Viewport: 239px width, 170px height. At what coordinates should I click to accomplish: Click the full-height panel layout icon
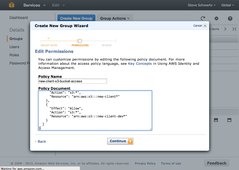[x=229, y=120]
